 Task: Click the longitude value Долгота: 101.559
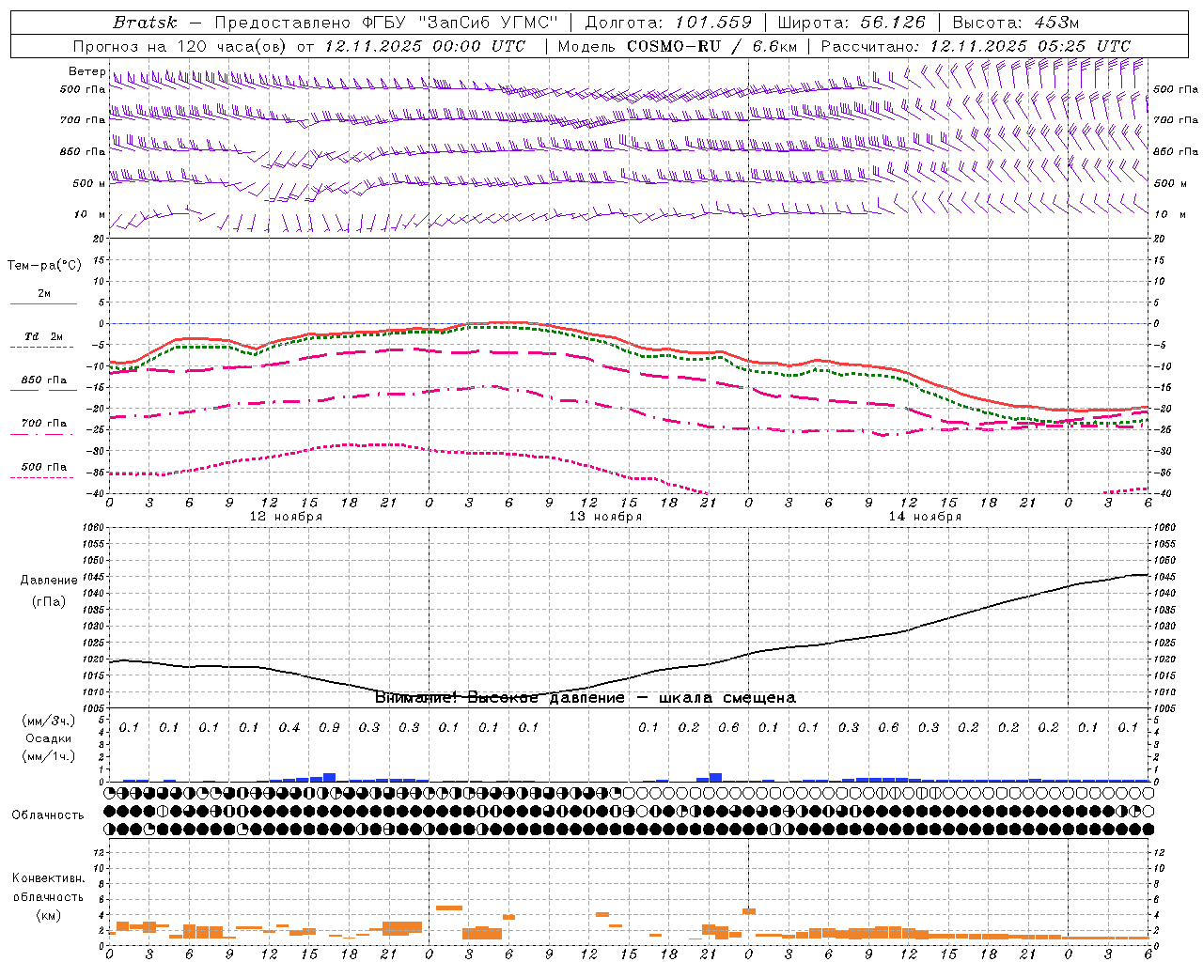668,23
